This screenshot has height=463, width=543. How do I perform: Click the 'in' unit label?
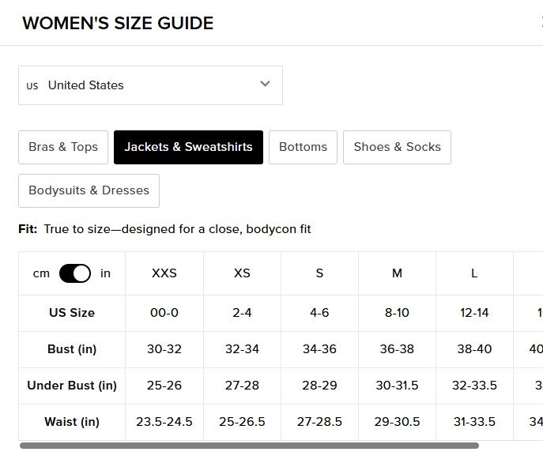106,273
